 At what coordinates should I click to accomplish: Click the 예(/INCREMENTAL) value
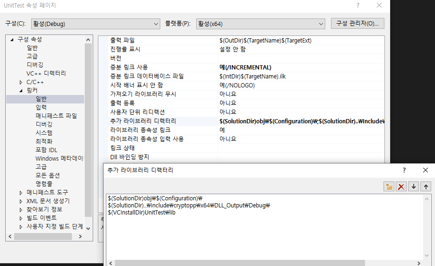pos(245,68)
